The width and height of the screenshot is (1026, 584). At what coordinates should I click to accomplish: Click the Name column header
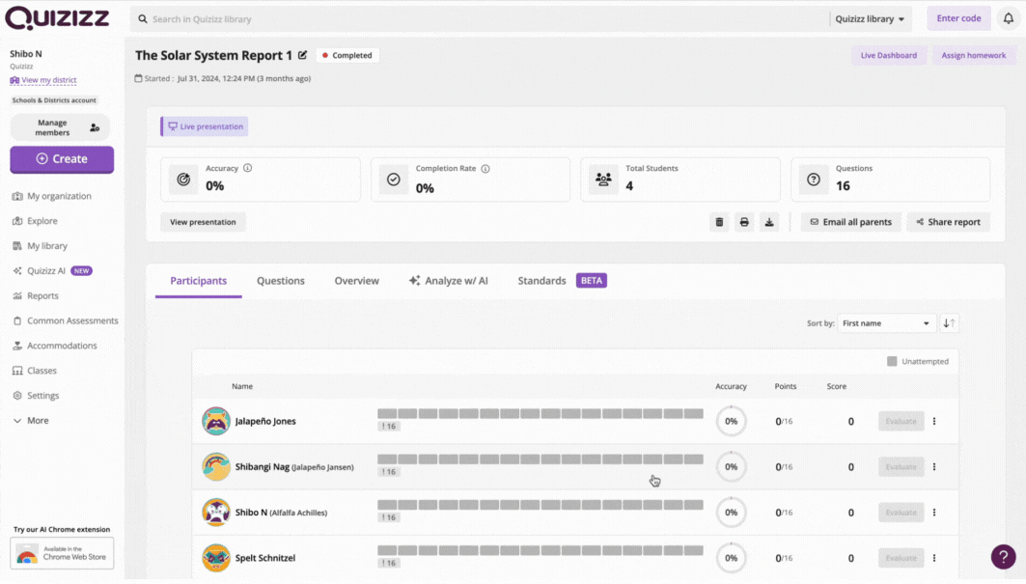pyautogui.click(x=242, y=386)
